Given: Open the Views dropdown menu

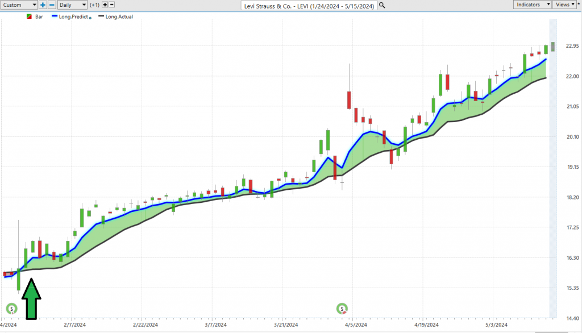Looking at the screenshot, I should (x=564, y=5).
